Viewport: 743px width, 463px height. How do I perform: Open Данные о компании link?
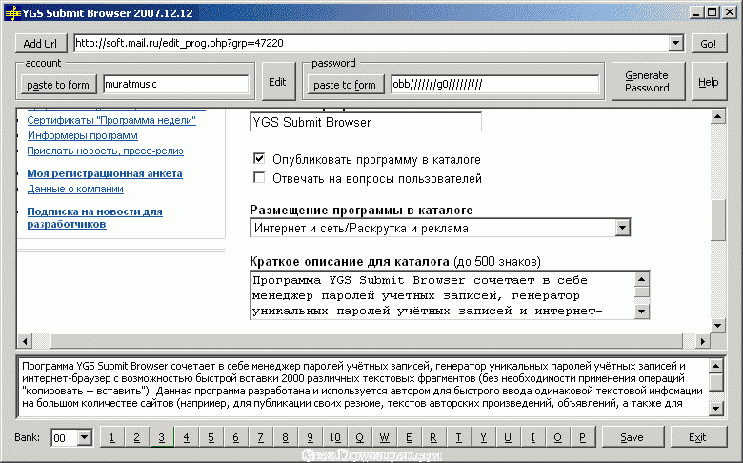[x=75, y=189]
